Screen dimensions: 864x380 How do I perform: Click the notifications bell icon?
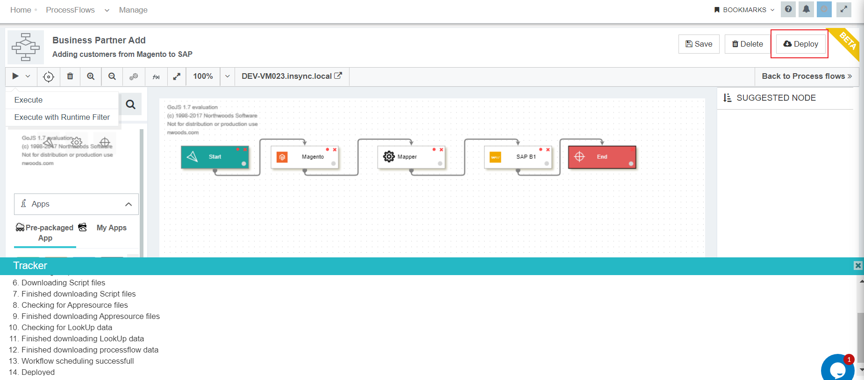pyautogui.click(x=806, y=9)
